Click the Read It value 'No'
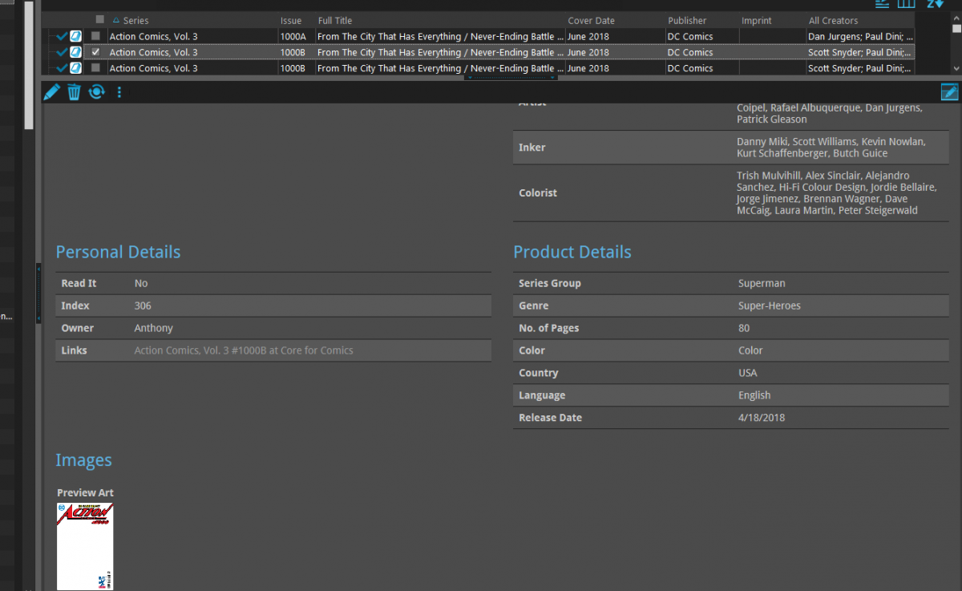962x591 pixels. [141, 283]
